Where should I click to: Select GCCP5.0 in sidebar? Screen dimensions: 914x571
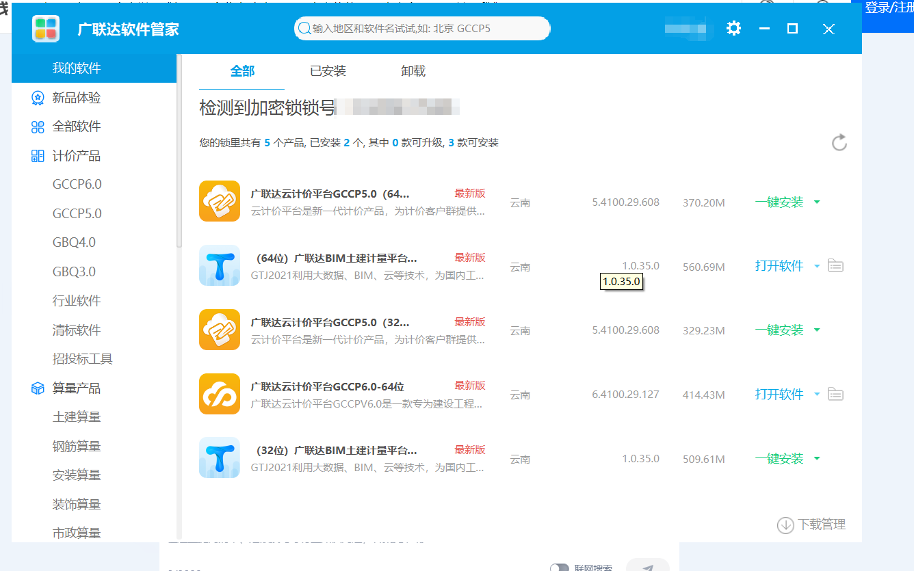pyautogui.click(x=77, y=214)
